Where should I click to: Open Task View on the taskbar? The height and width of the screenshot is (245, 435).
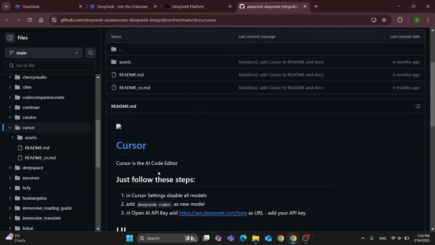[x=206, y=238]
